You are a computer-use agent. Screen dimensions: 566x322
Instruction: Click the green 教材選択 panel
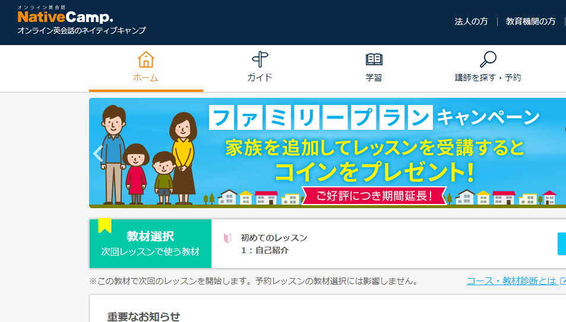pos(150,244)
